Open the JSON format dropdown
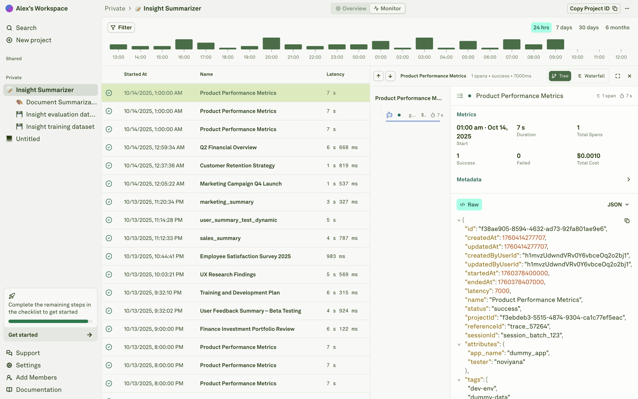 coord(618,205)
